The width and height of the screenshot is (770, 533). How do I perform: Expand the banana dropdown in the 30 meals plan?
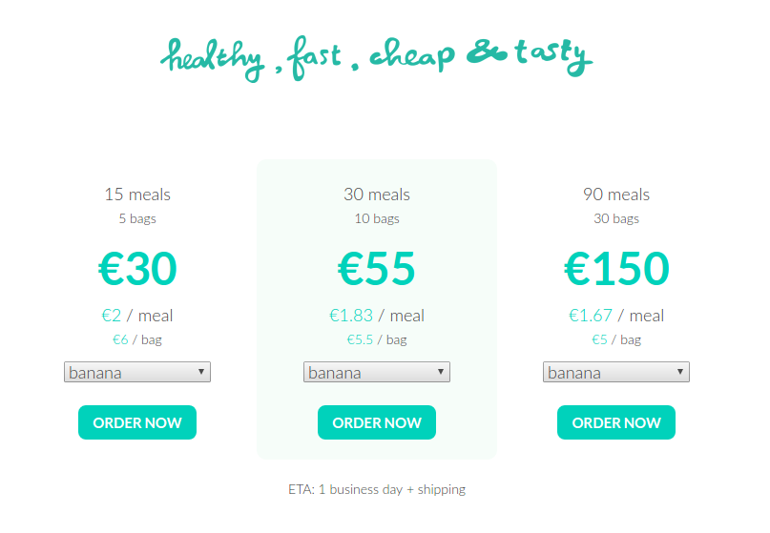[x=377, y=372]
